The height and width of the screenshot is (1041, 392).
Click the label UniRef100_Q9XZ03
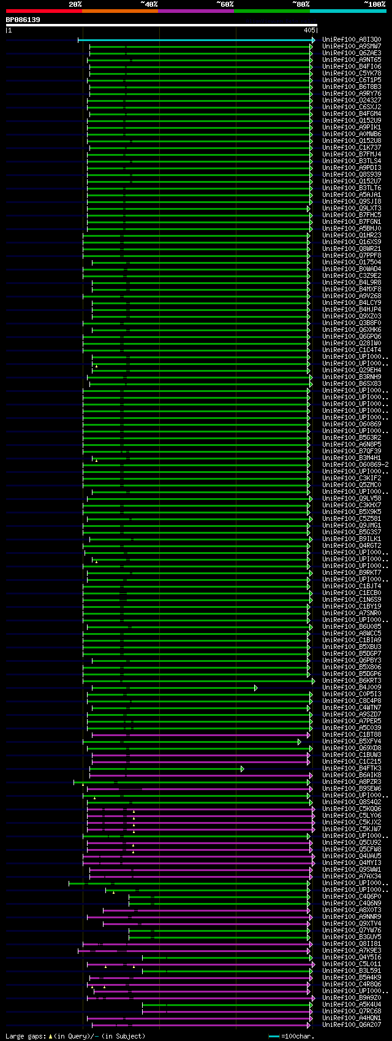click(352, 317)
